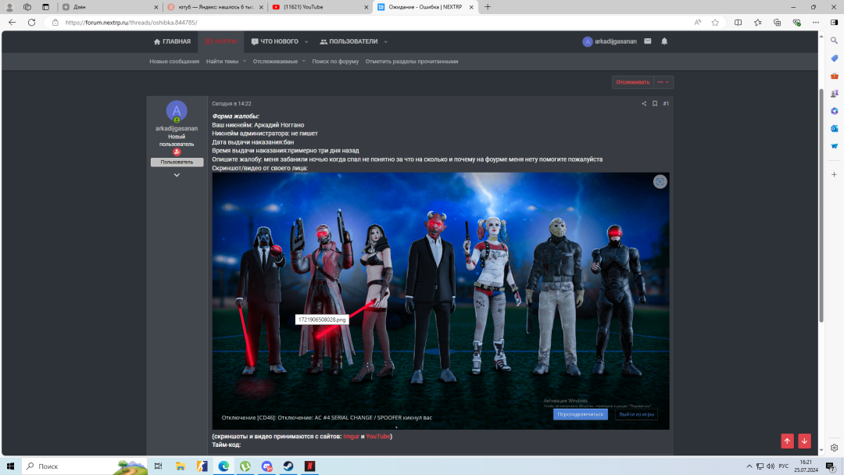Open the forum notifications bell
Screen dimensions: 844x475
pos(664,41)
